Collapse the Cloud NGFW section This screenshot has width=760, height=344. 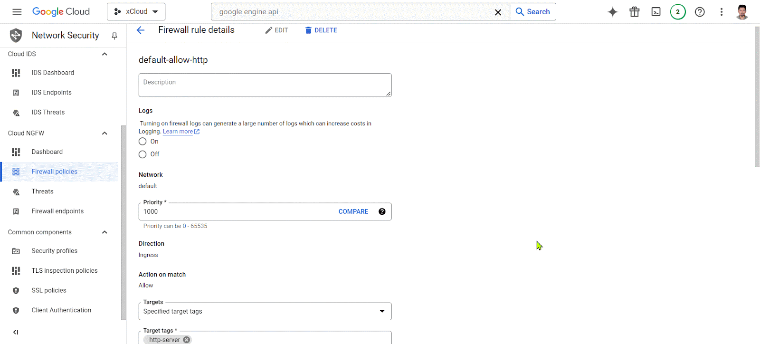(x=104, y=133)
